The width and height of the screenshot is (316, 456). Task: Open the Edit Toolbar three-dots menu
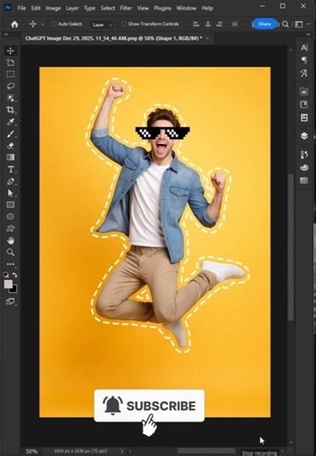(x=11, y=264)
